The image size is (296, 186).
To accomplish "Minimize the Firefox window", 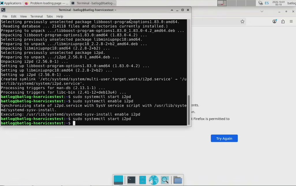I will tap(279, 12).
